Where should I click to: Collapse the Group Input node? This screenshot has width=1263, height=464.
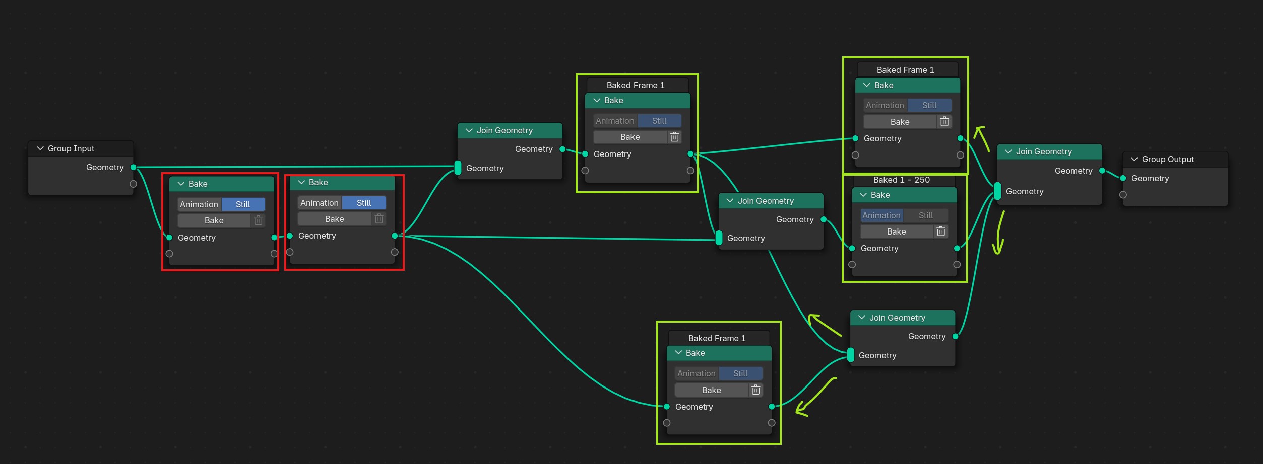[x=40, y=148]
